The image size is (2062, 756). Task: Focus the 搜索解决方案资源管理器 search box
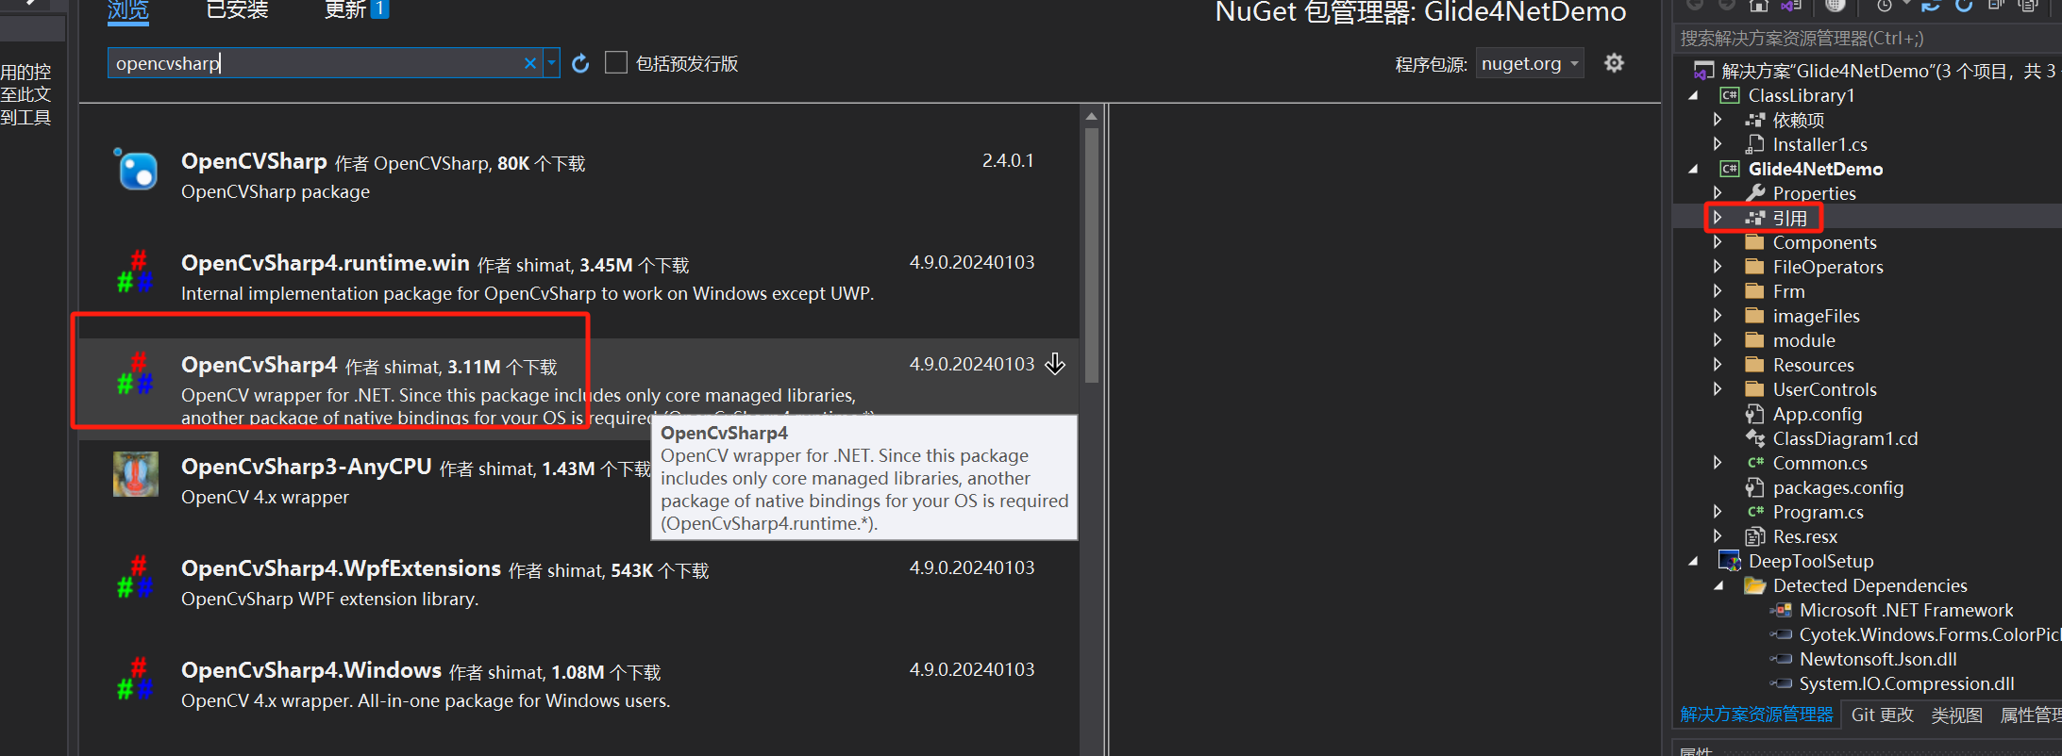coord(1869,38)
